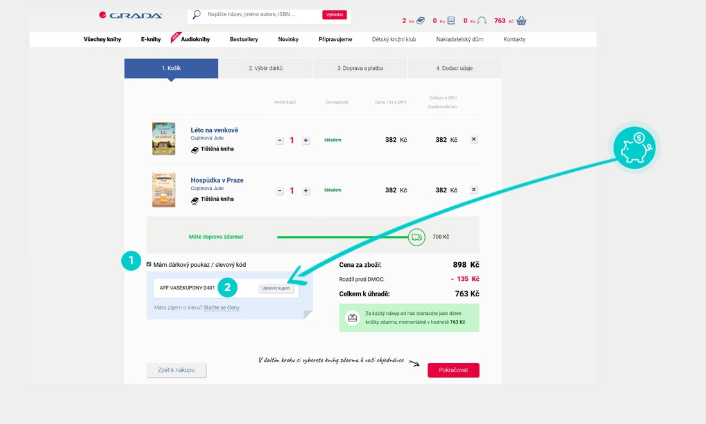This screenshot has height=424, width=706.
Task: Click the free shipping progress bar truck
Action: coord(417,237)
